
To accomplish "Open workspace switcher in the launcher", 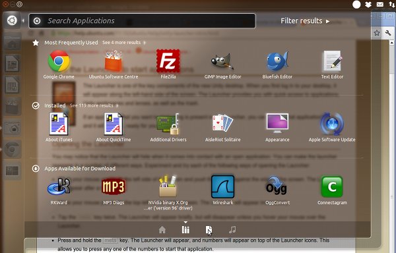I will coord(12,171).
